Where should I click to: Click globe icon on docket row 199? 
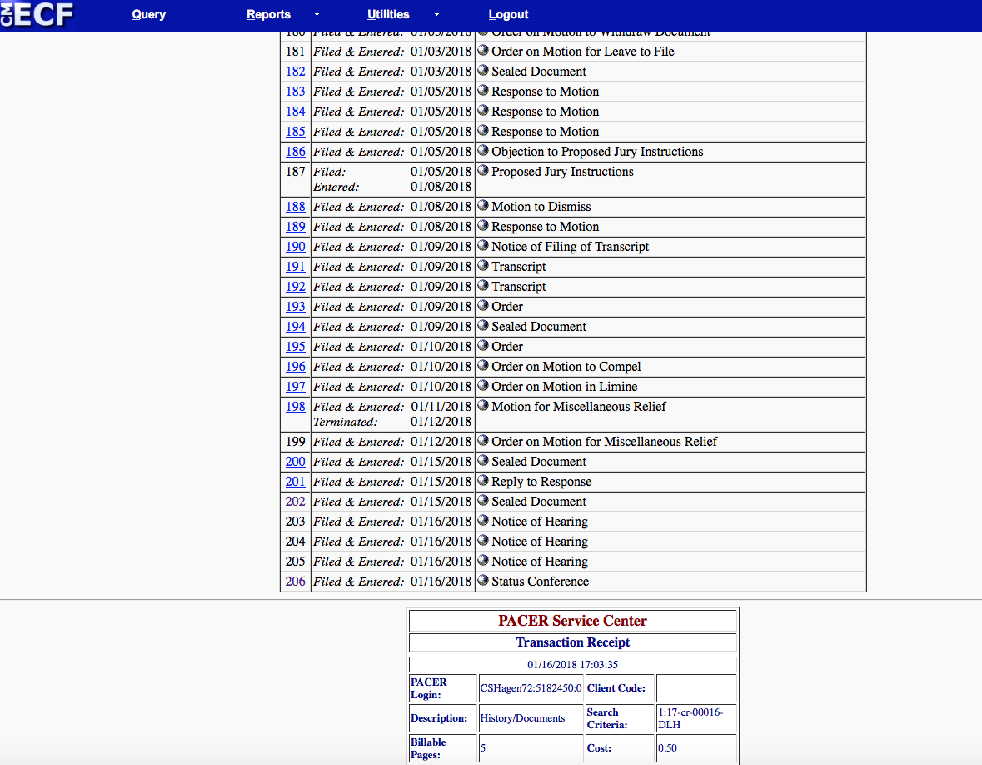tap(483, 441)
